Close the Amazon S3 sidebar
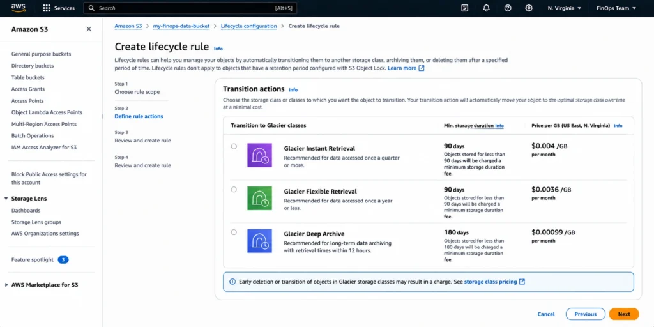Image resolution: width=654 pixels, height=327 pixels. [89, 29]
